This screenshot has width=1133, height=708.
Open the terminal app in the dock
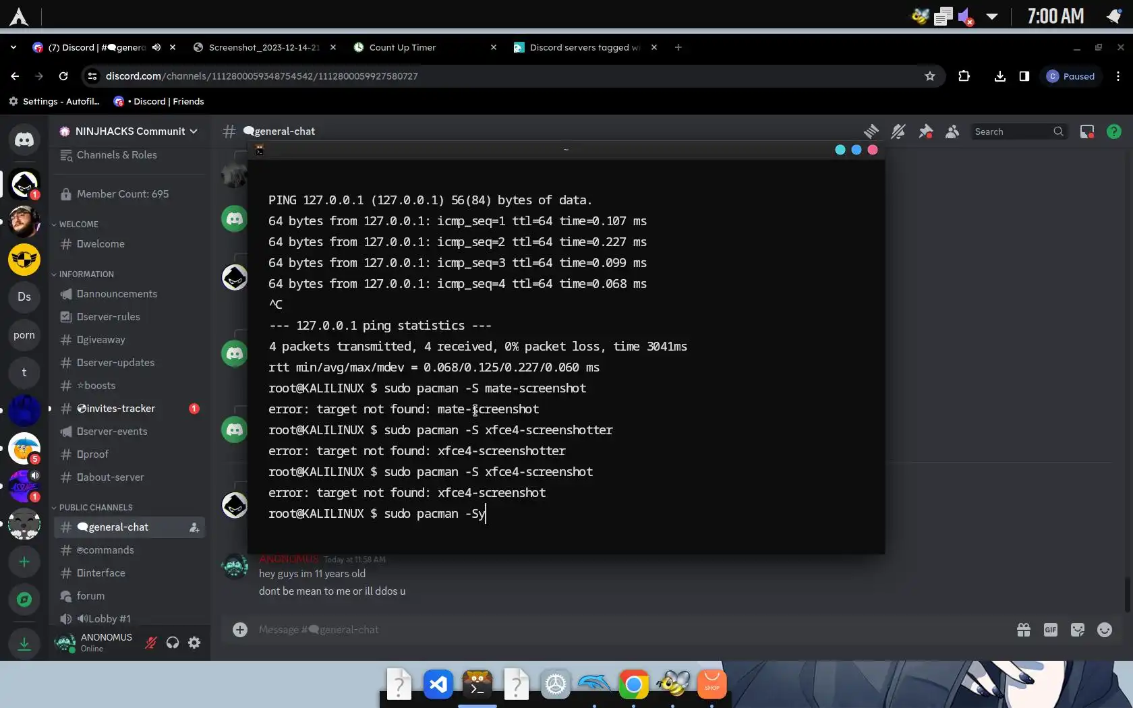pyautogui.click(x=477, y=685)
